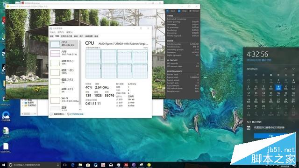Open the Excel file on the desktop

coord(6,133)
